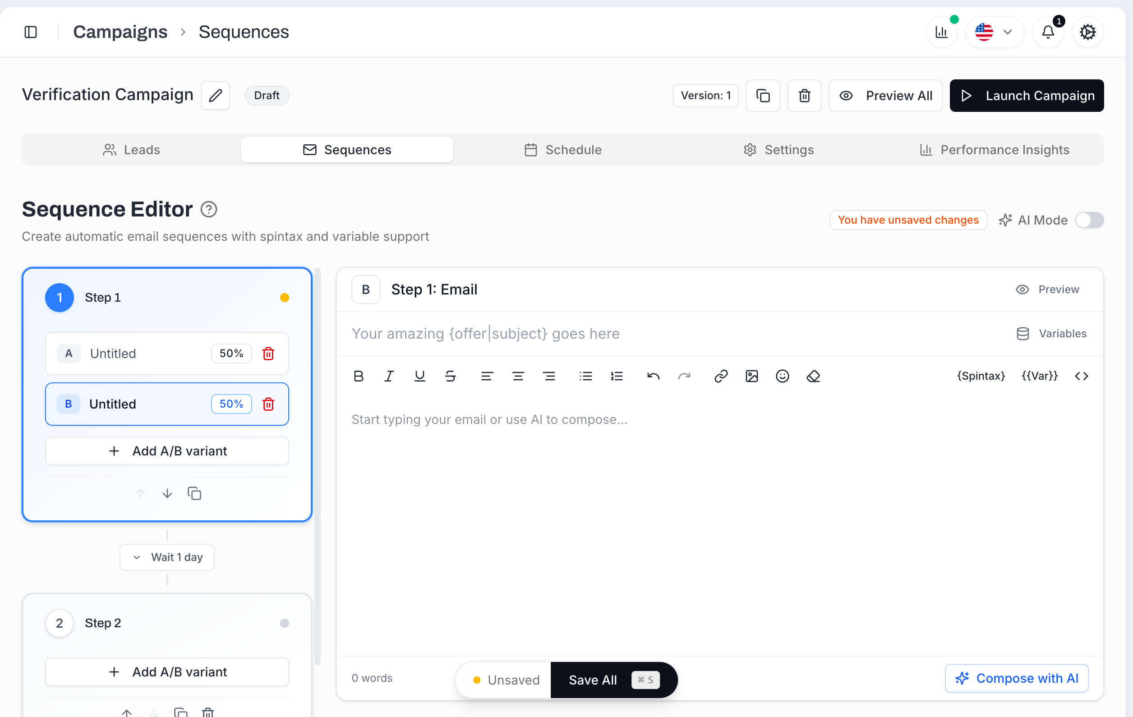Insert bulleted list
Image resolution: width=1133 pixels, height=717 pixels.
[586, 376]
